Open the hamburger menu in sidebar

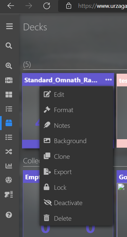pos(9,27)
